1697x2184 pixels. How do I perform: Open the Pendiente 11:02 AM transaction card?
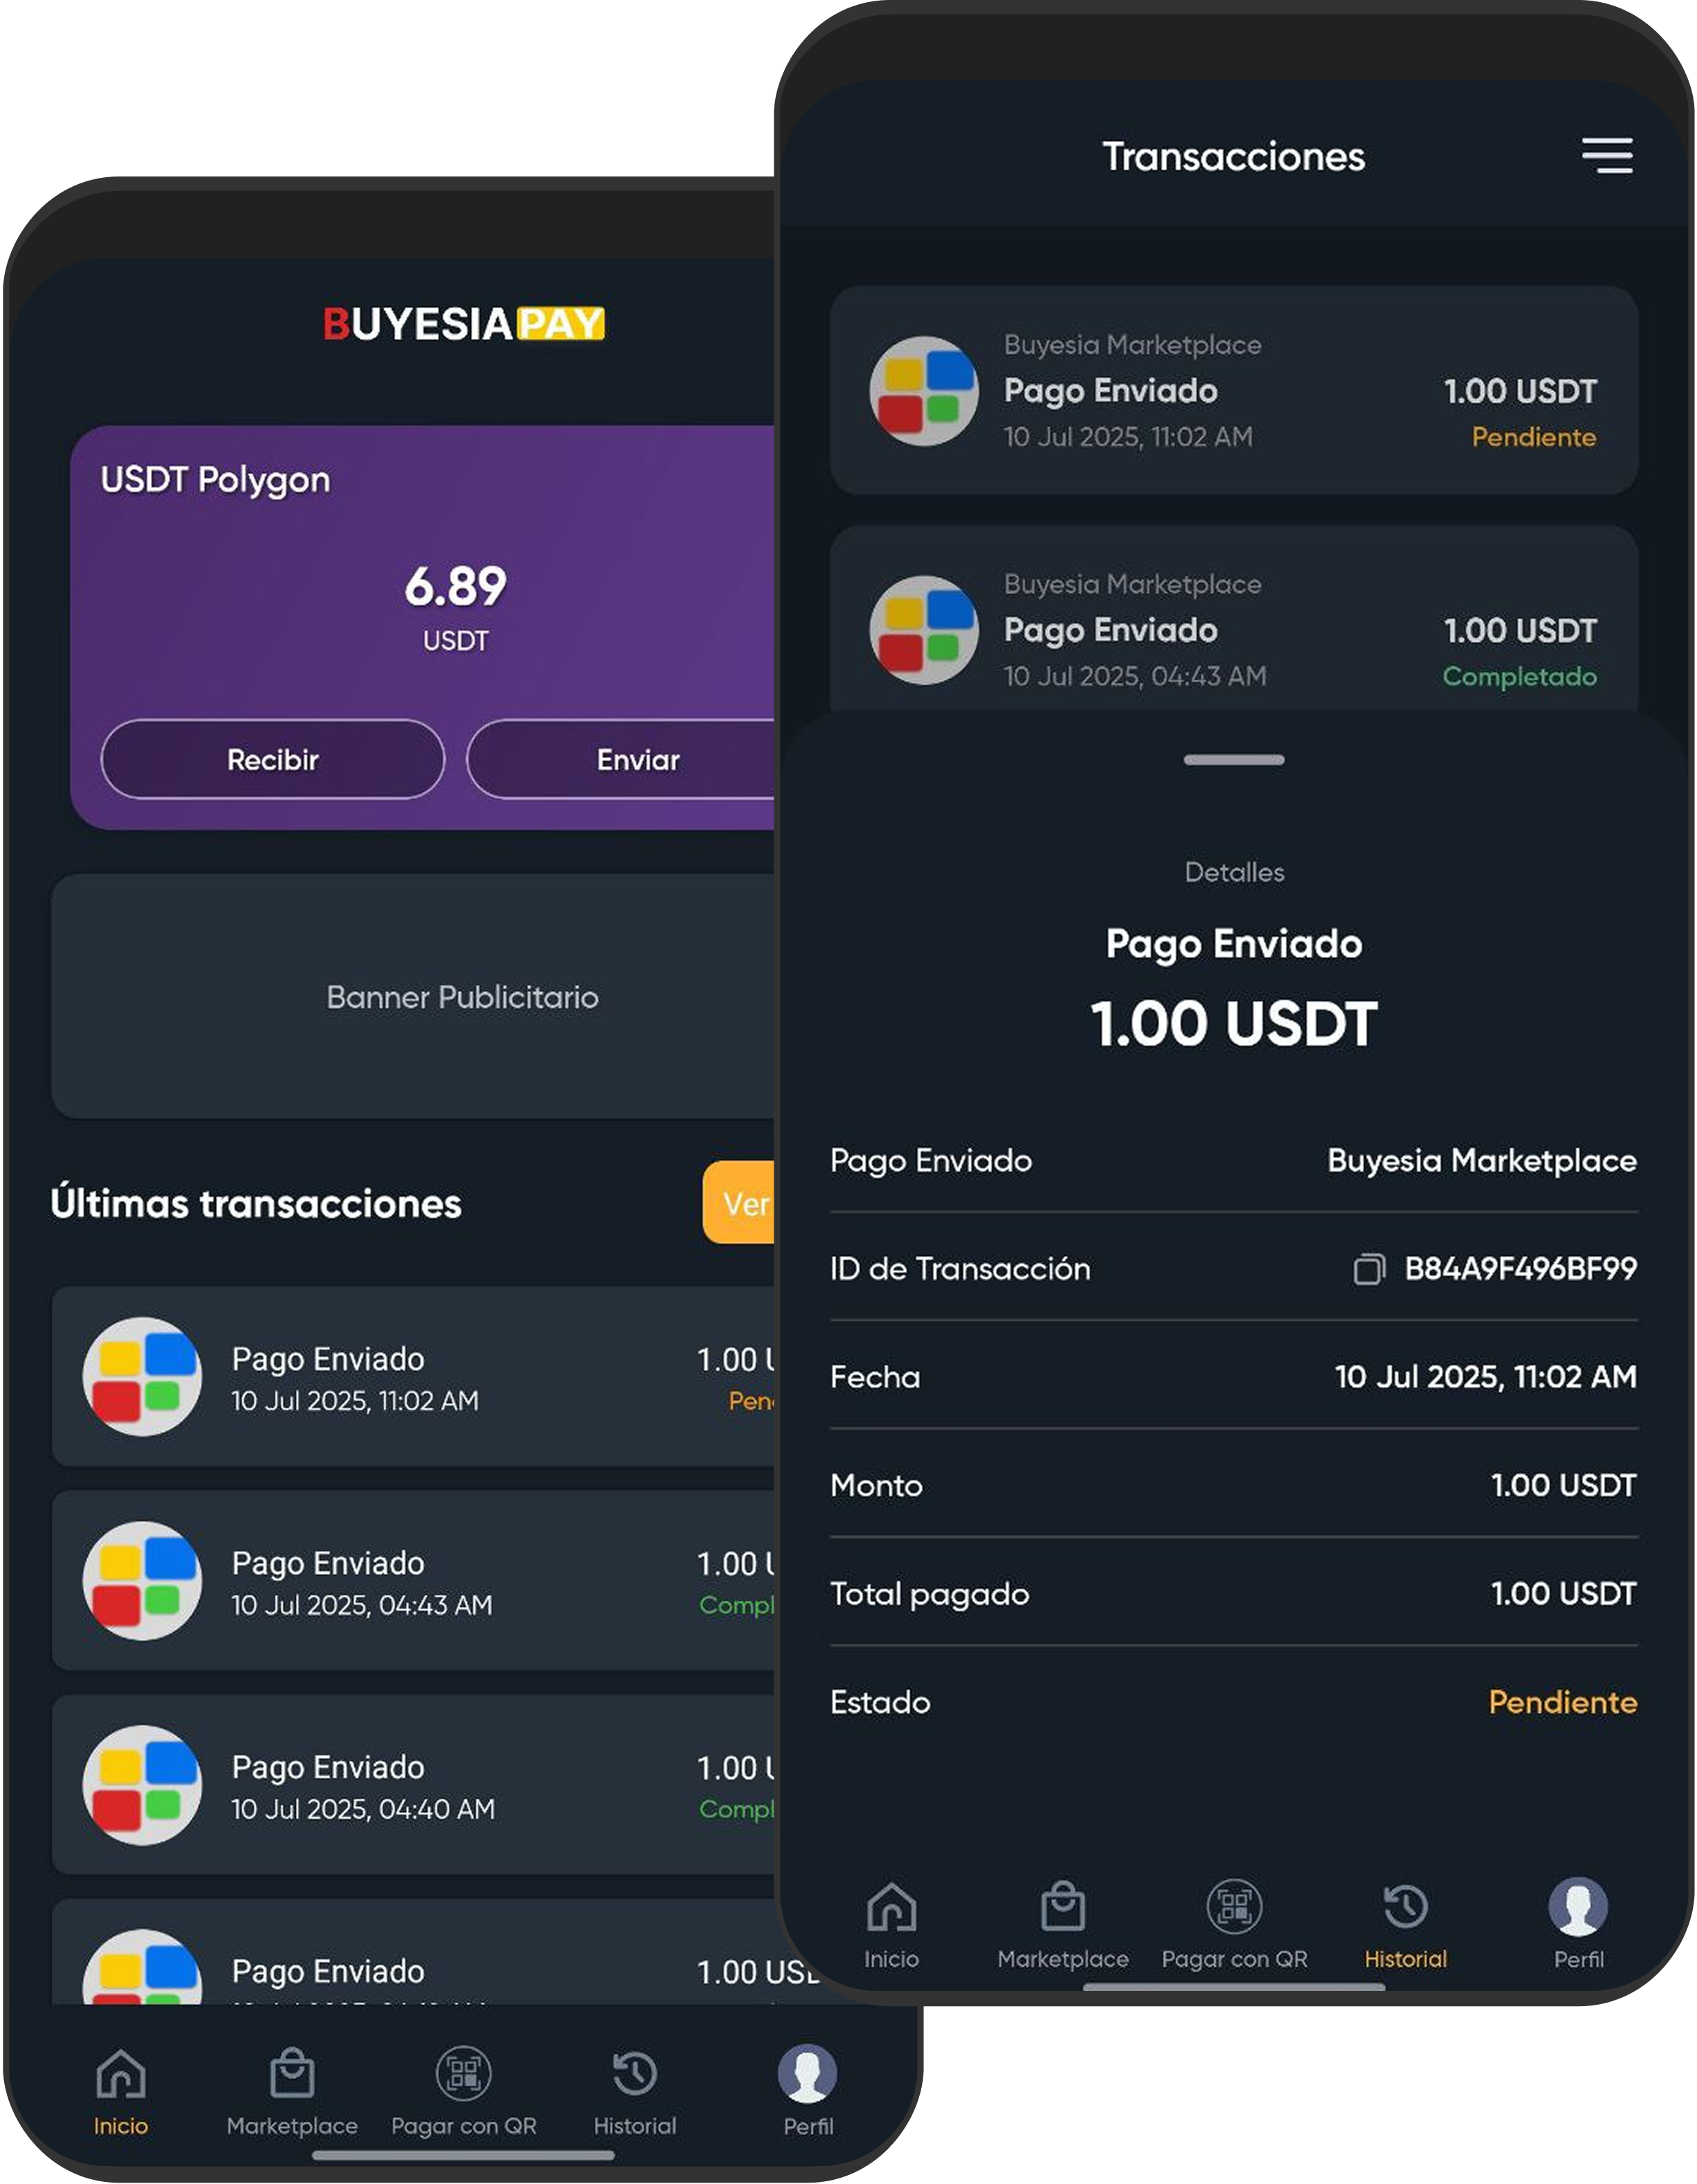[1234, 390]
